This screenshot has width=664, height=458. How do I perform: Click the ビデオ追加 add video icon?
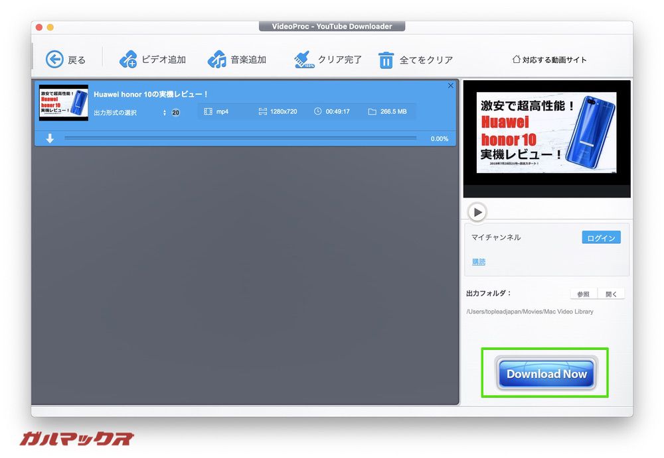127,59
